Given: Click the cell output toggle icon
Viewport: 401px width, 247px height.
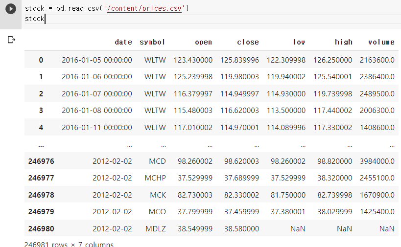Looking at the screenshot, I should [11, 40].
